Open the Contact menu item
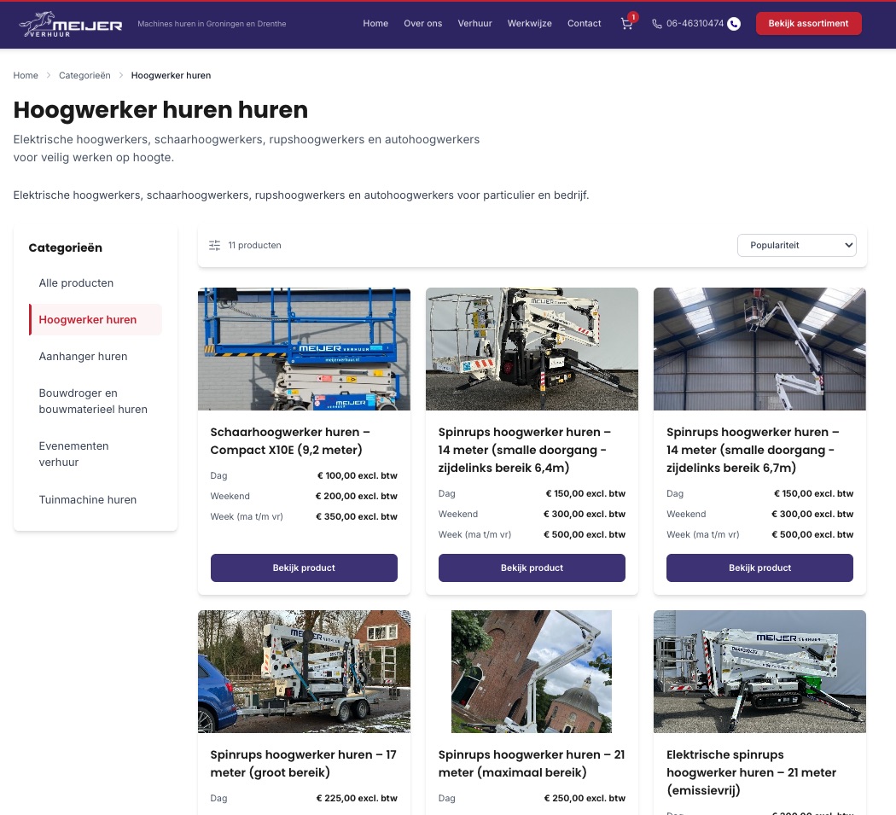The height and width of the screenshot is (815, 896). [x=584, y=23]
